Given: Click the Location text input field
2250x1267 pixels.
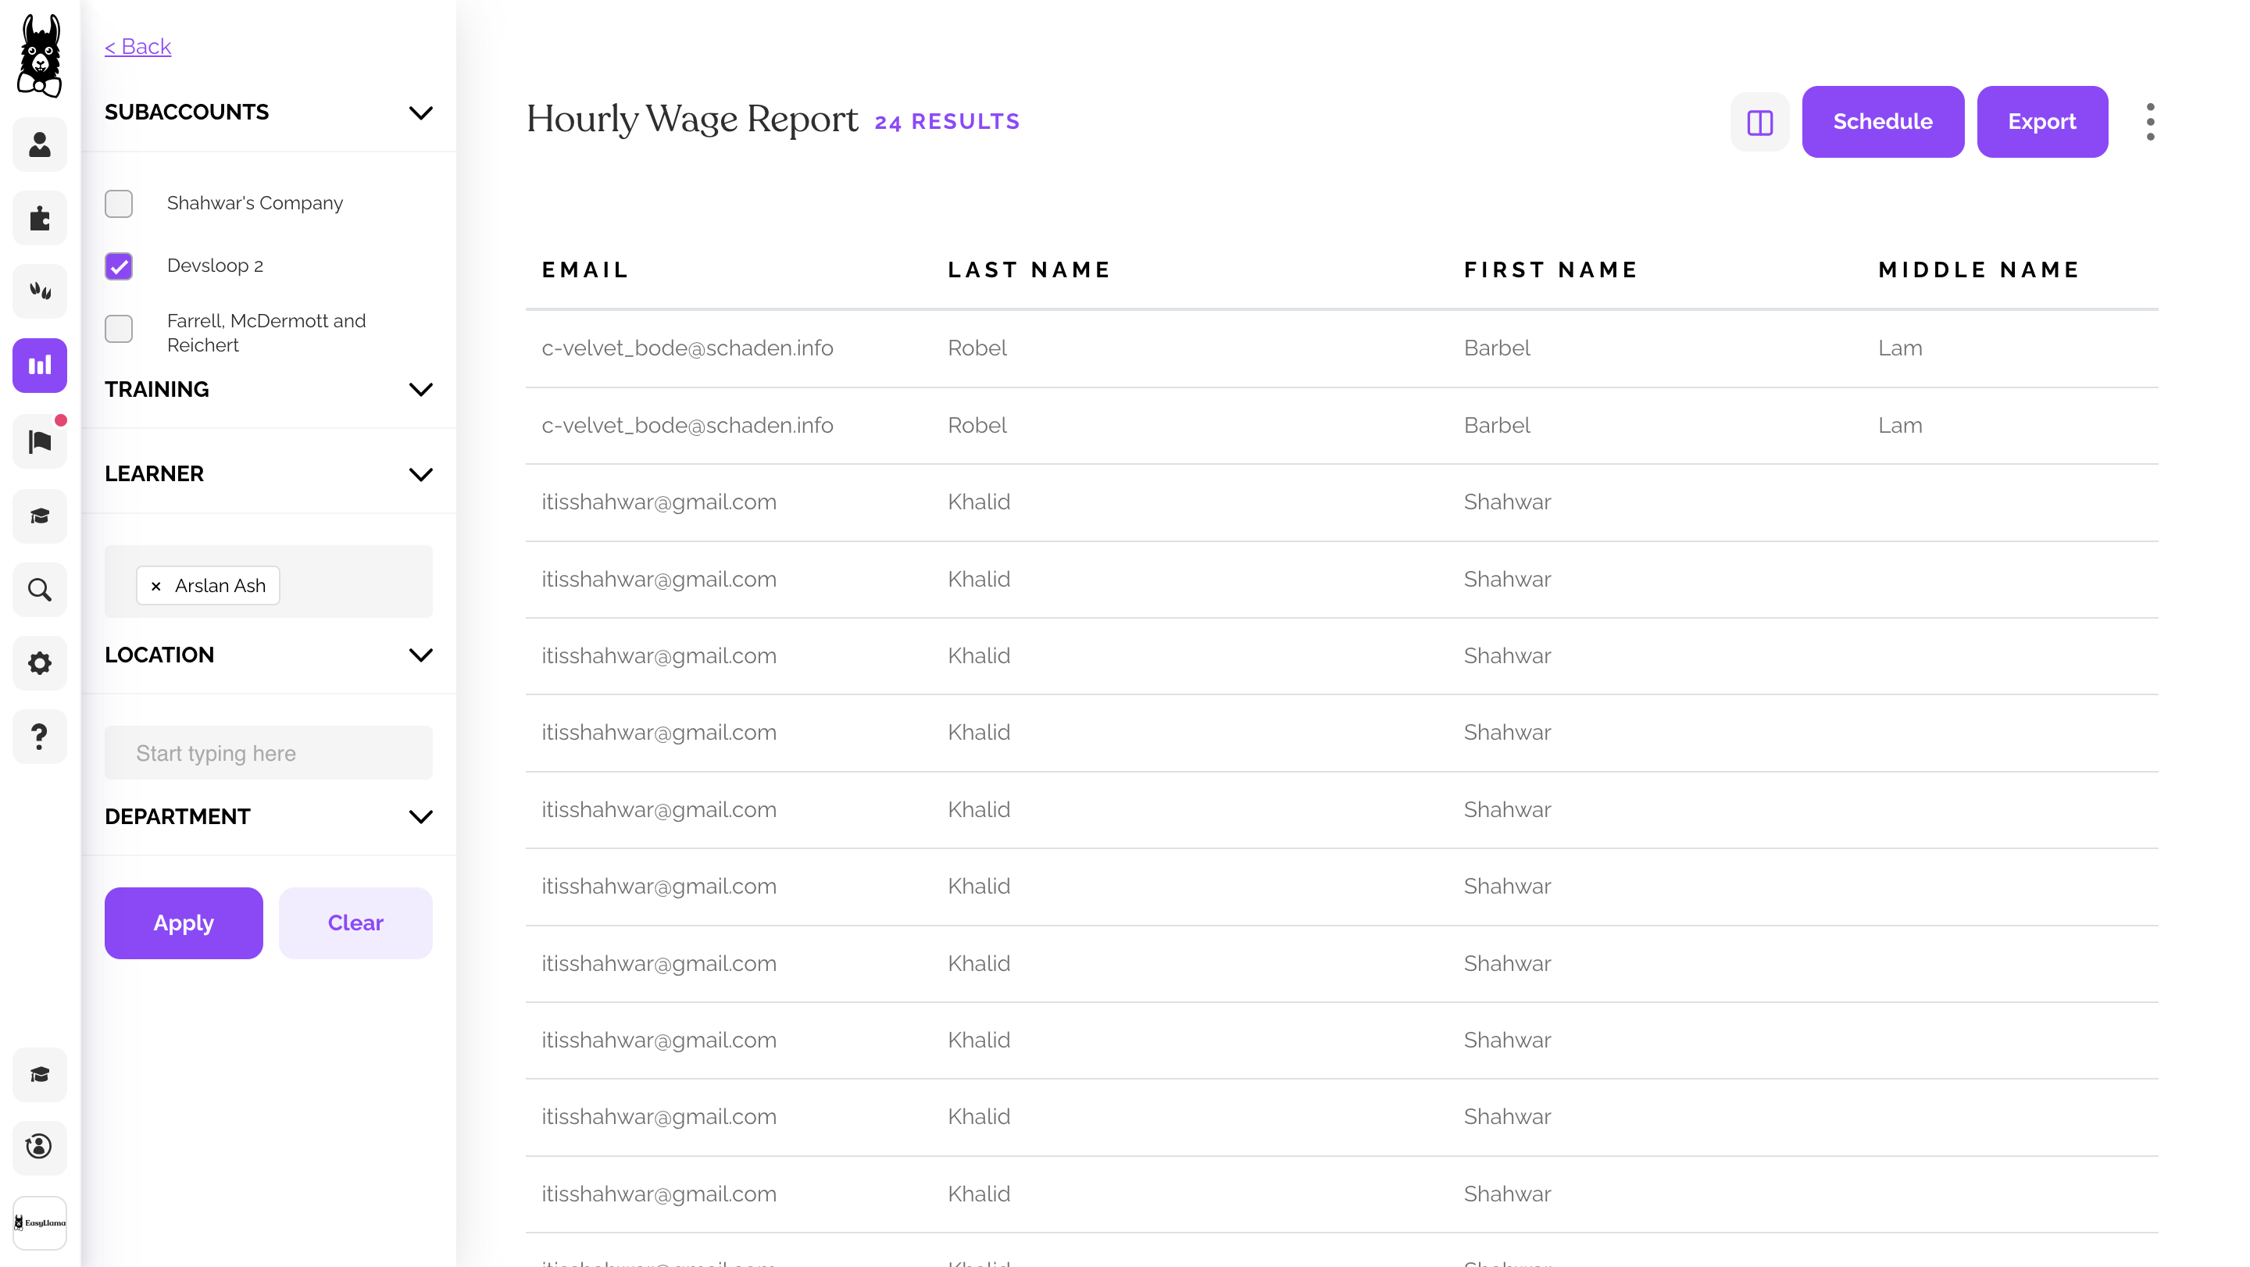Looking at the screenshot, I should pyautogui.click(x=268, y=753).
